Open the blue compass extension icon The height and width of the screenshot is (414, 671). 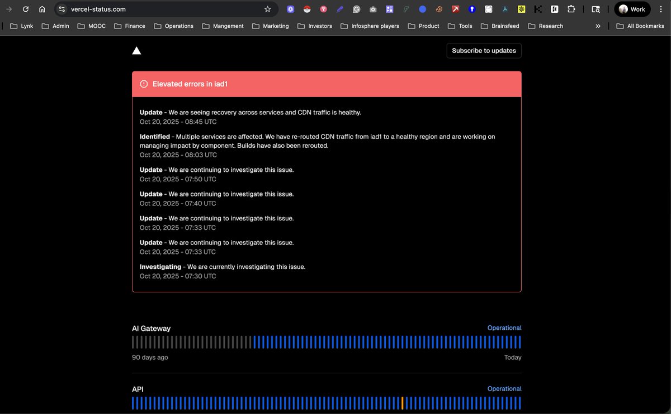pos(505,9)
